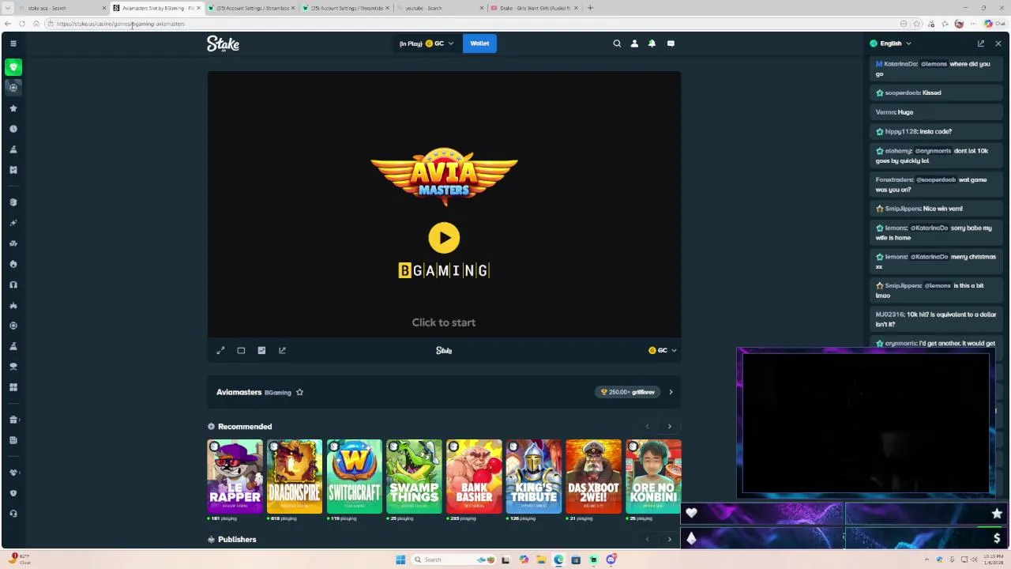Viewport: 1011px width, 569px height.
Task: Enter fullscreen for the game frame
Action: pyautogui.click(x=220, y=350)
